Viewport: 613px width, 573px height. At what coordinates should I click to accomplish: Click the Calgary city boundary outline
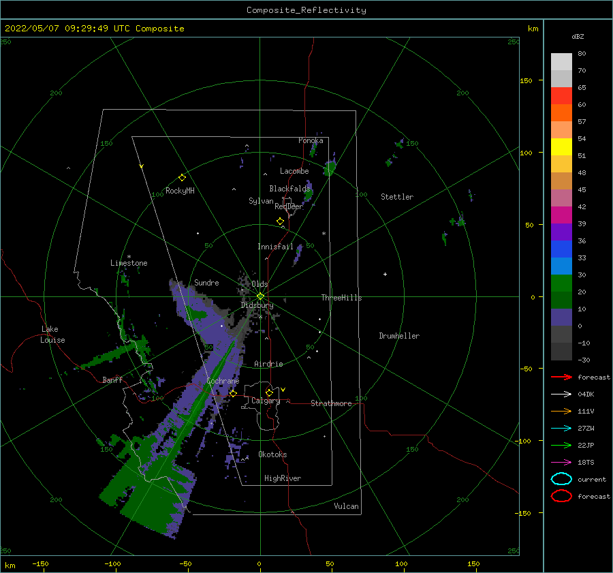point(261,407)
